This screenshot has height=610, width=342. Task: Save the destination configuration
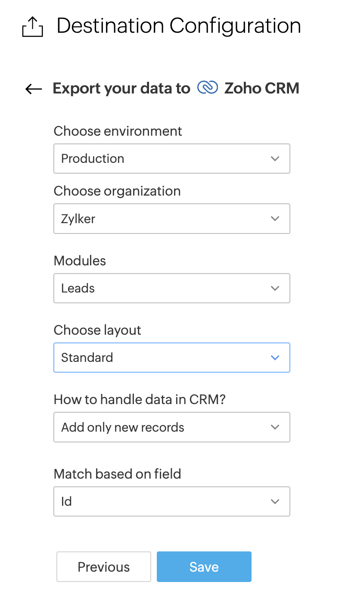pyautogui.click(x=204, y=567)
